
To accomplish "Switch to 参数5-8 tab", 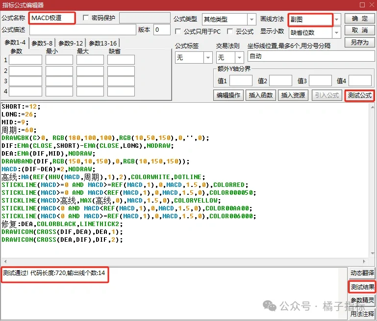I will 42,43.
